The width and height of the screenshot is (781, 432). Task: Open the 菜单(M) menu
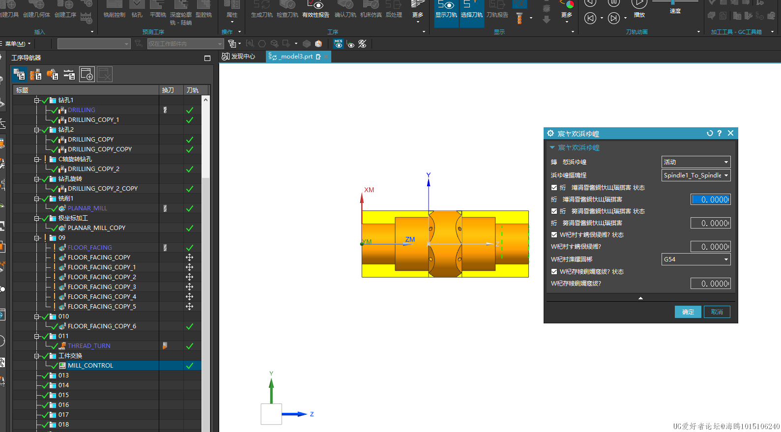(x=18, y=44)
